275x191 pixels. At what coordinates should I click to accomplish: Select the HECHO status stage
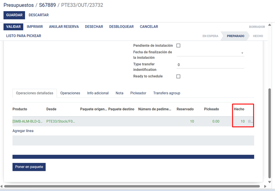pyautogui.click(x=258, y=36)
